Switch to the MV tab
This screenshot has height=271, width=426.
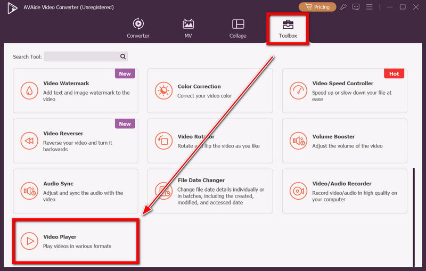click(x=188, y=29)
